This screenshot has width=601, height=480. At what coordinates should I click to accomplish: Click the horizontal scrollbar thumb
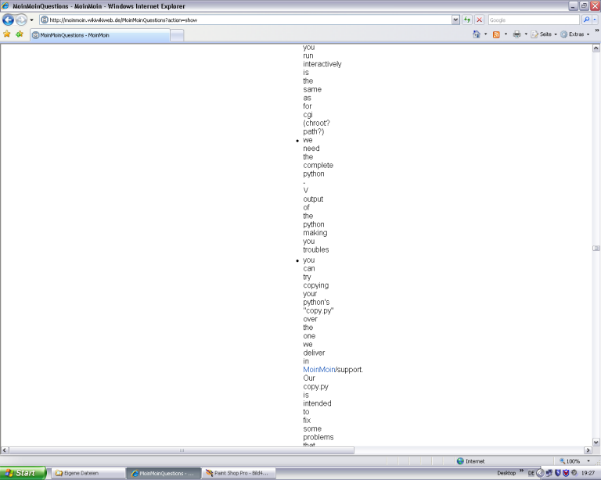tap(182, 450)
